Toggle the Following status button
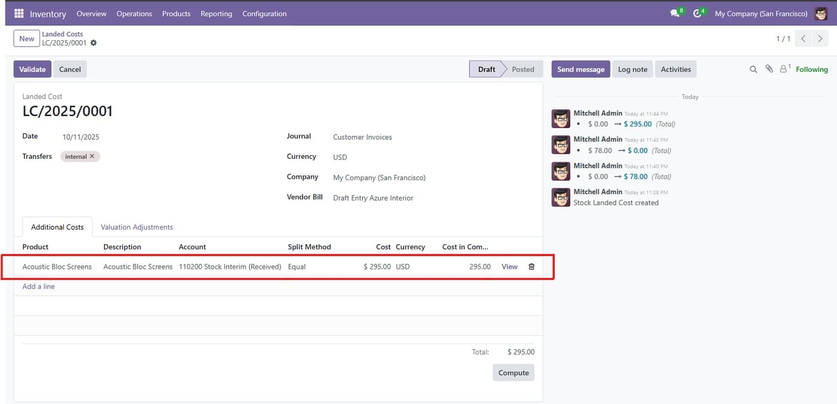 (812, 69)
